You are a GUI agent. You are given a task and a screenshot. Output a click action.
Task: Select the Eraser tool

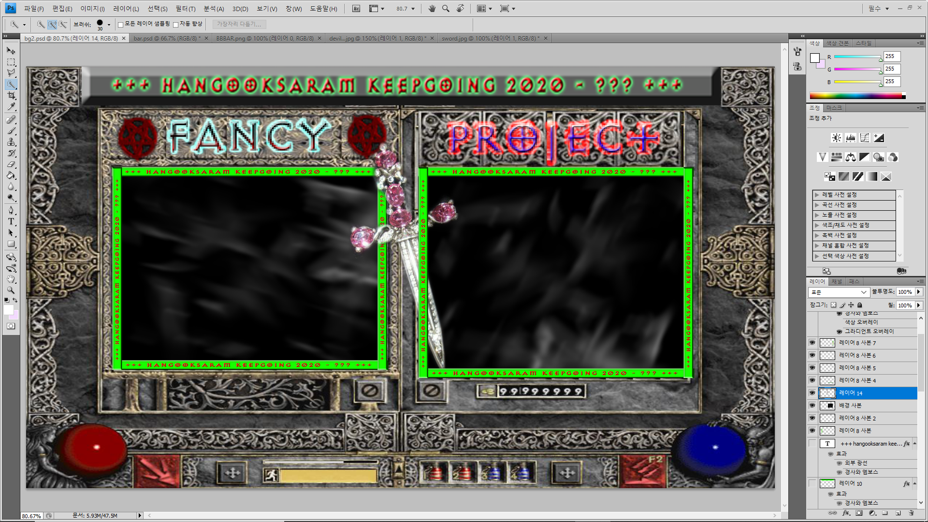(x=11, y=164)
